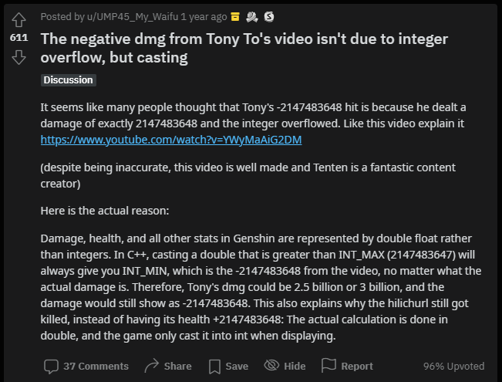
Task: Open the post title about negative dmg
Action: tap(244, 48)
